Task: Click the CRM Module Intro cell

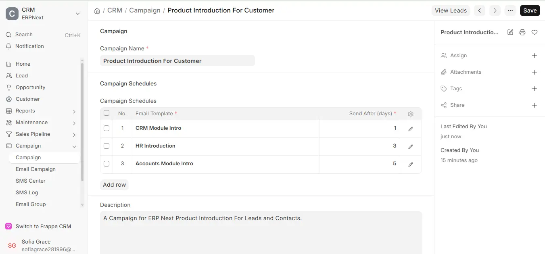Action: 226,128
